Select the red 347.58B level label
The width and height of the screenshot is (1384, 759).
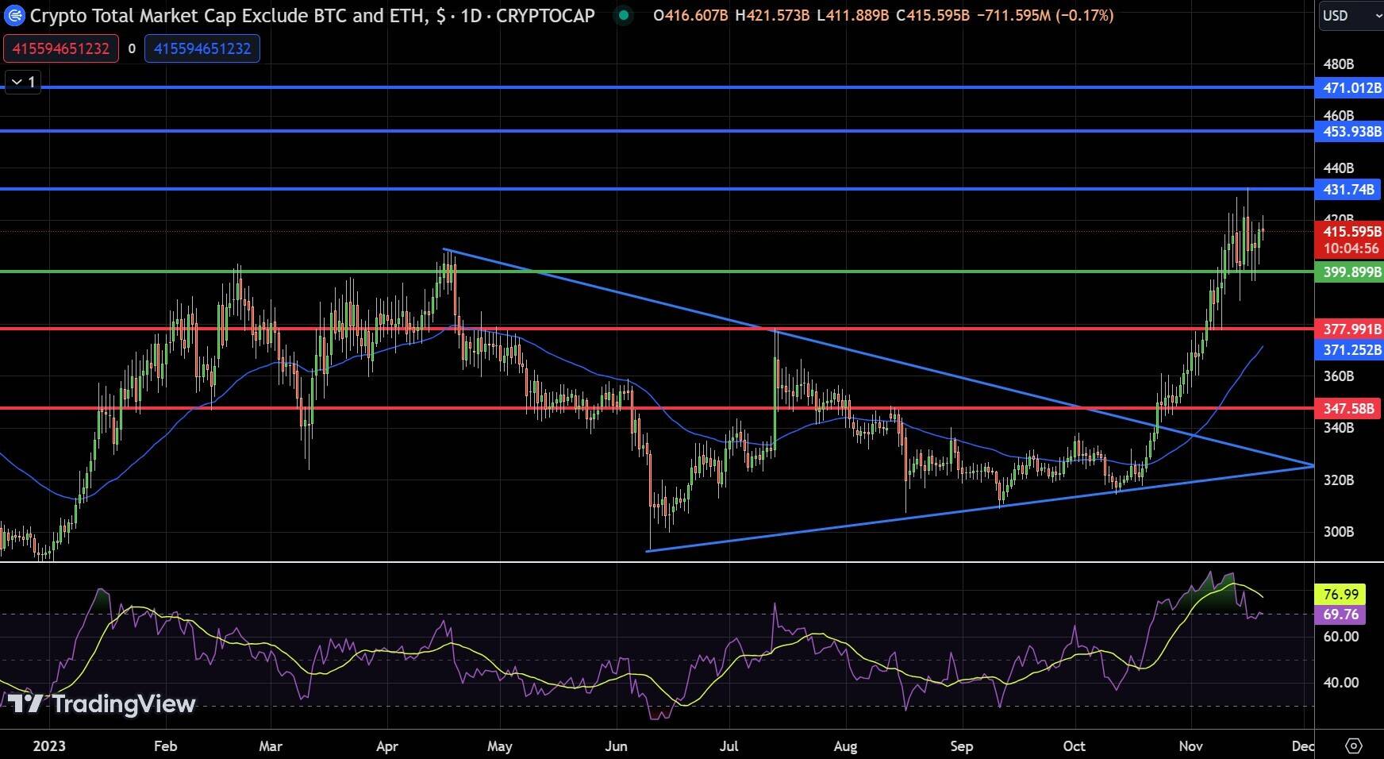[x=1348, y=408]
